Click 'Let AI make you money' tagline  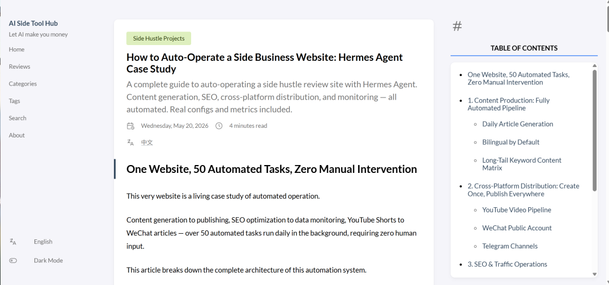(x=38, y=34)
